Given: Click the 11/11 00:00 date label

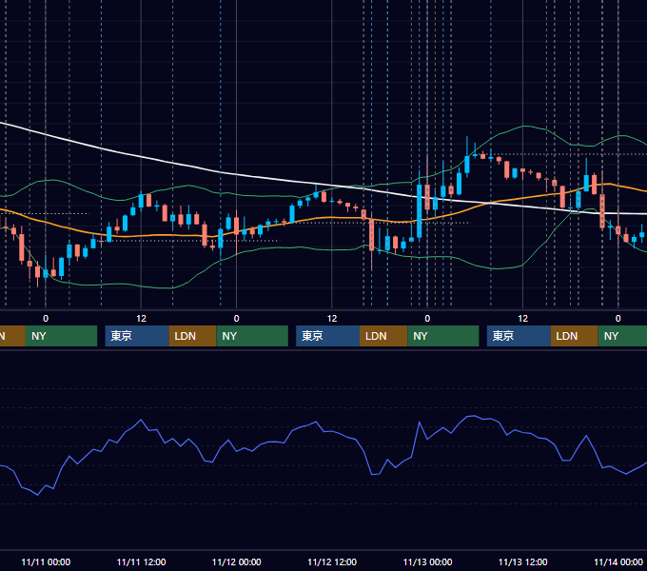Looking at the screenshot, I should pyautogui.click(x=46, y=561).
